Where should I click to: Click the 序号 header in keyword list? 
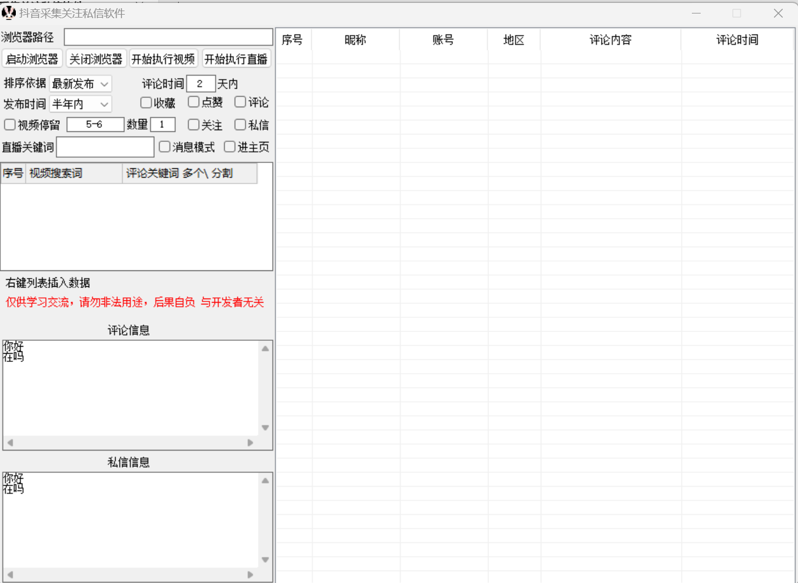(x=13, y=173)
